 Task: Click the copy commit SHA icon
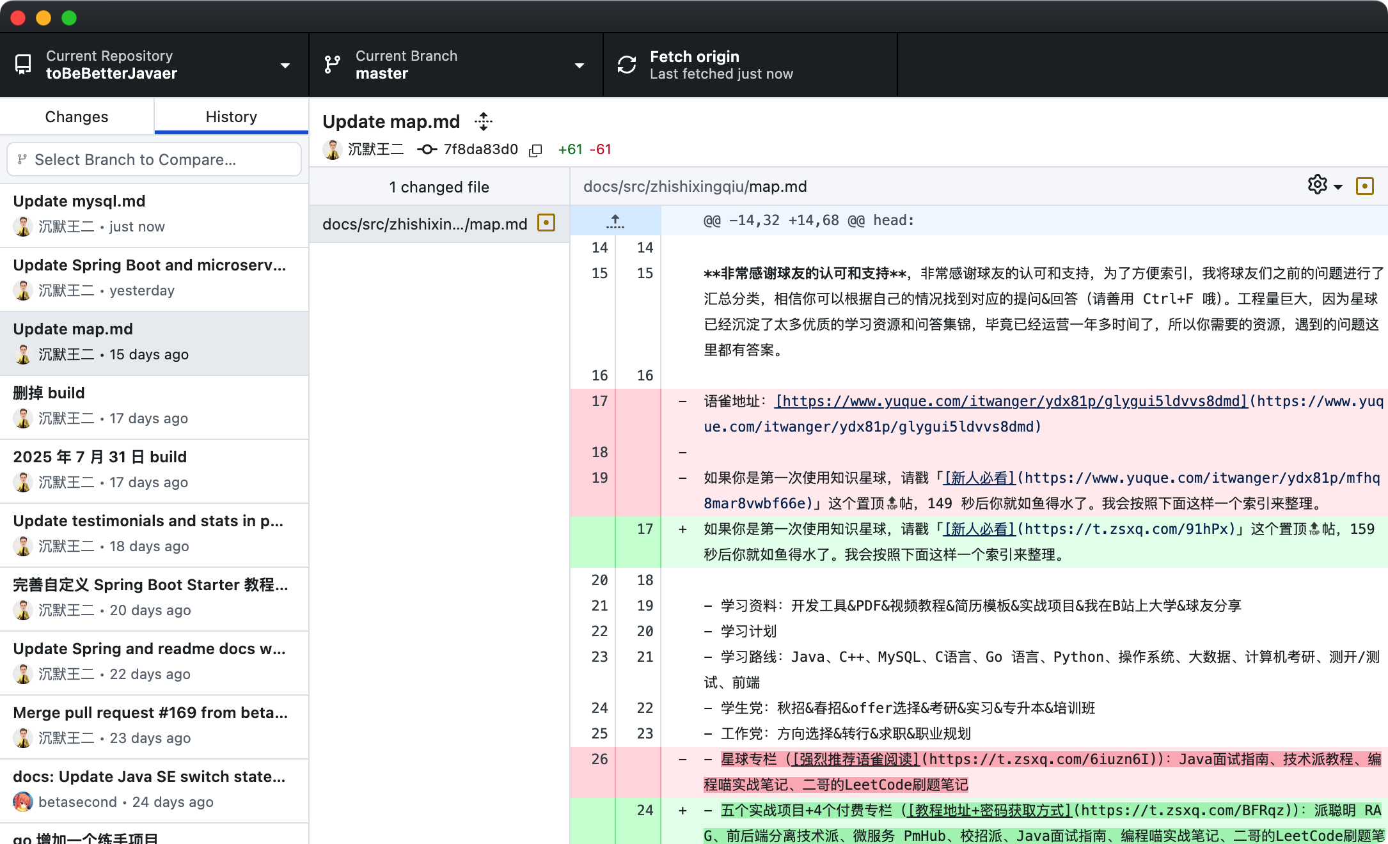[535, 150]
